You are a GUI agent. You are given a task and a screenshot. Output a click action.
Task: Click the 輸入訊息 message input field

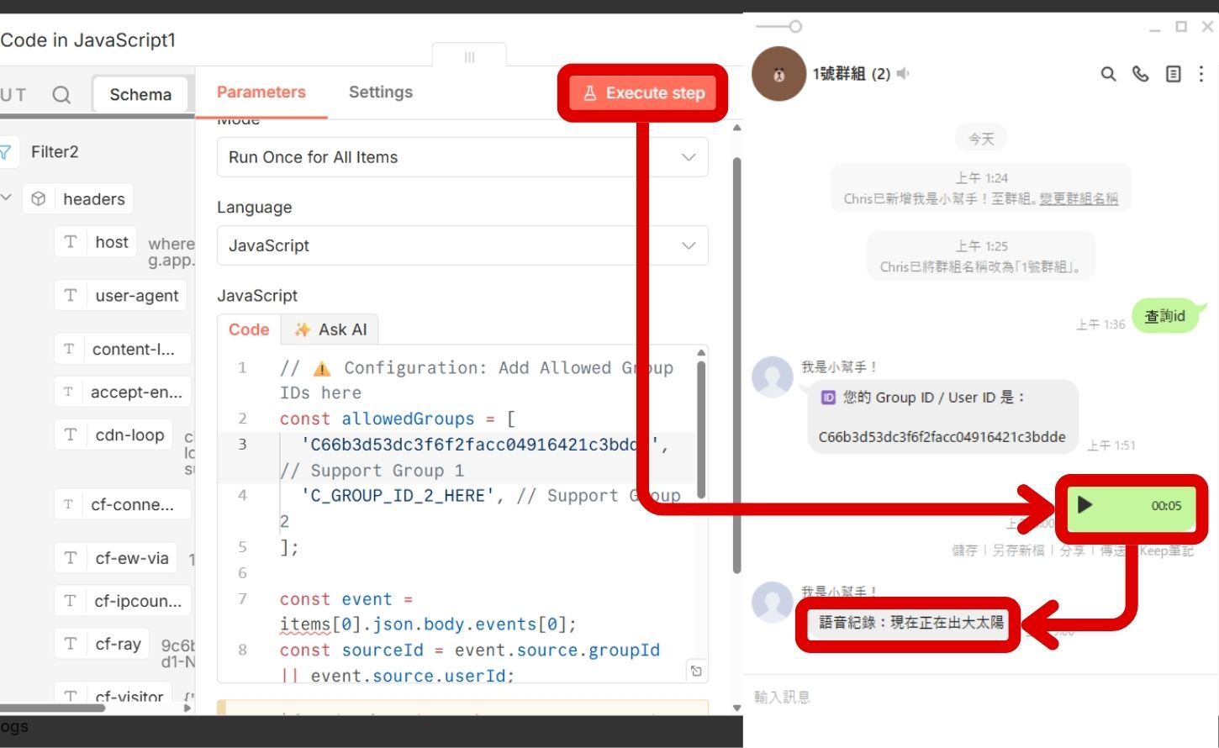pos(975,697)
